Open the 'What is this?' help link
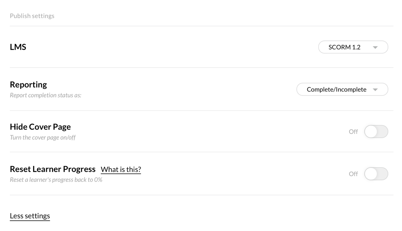Viewport: 402px width, 231px height. coord(121,169)
